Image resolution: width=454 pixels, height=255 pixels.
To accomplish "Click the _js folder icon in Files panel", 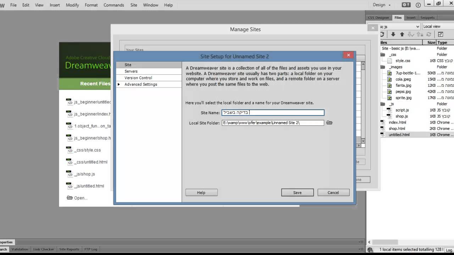I will point(383,104).
